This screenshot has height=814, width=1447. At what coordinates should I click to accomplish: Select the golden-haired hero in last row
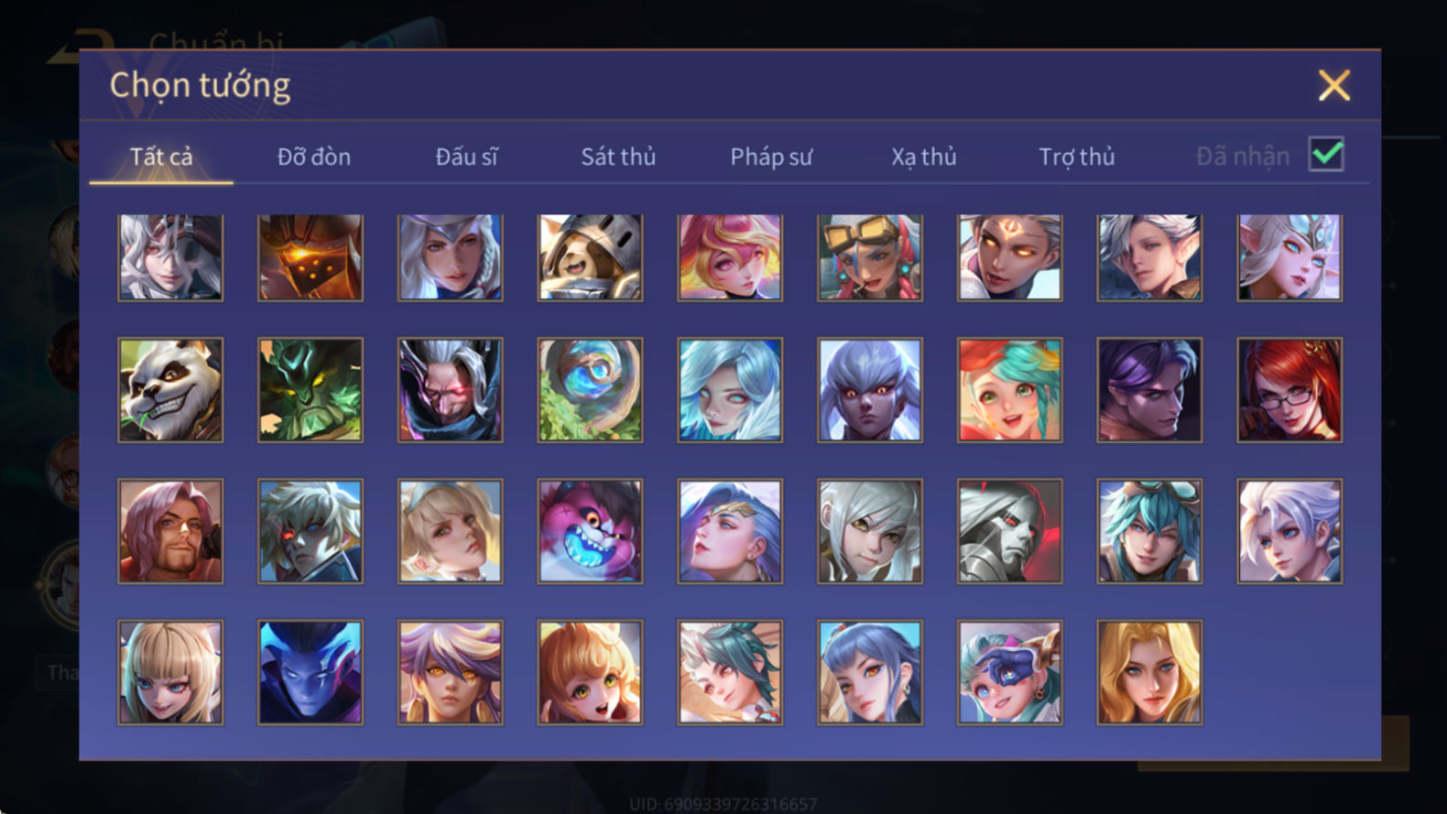1149,672
